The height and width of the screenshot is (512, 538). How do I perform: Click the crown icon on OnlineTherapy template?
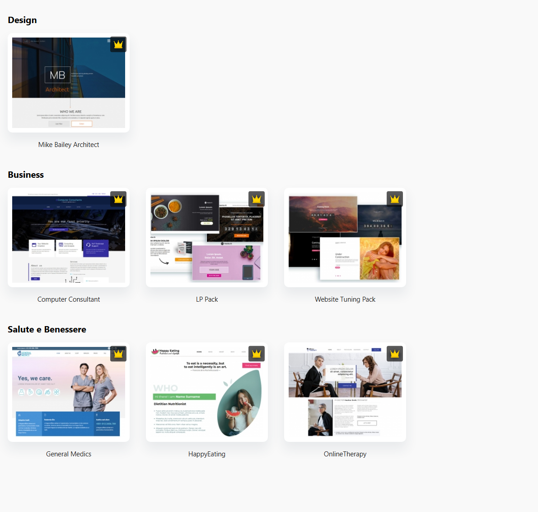(395, 354)
